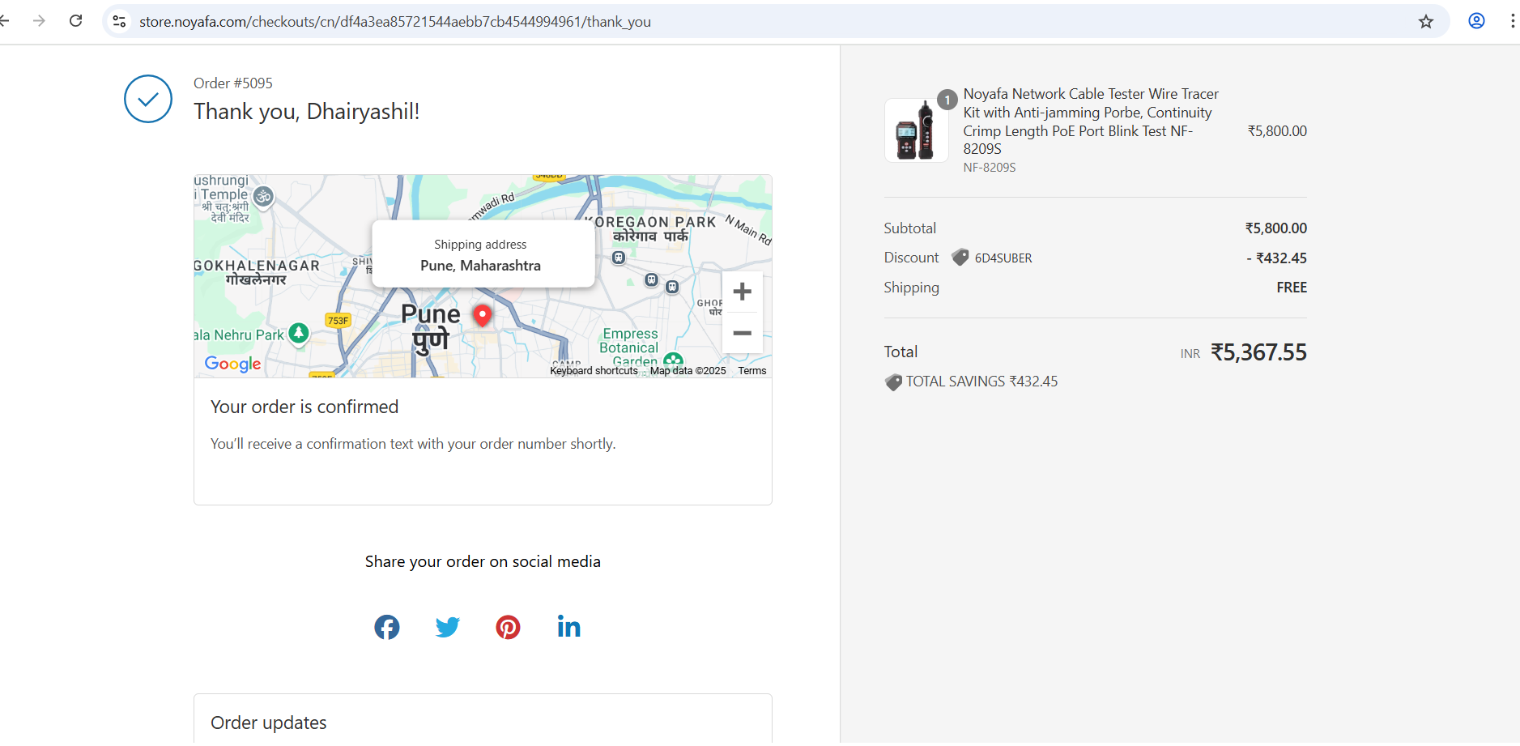Click the FREE shipping value
1520x746 pixels.
[1292, 288]
